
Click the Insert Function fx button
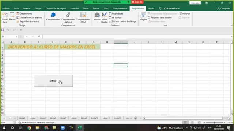point(39,36)
